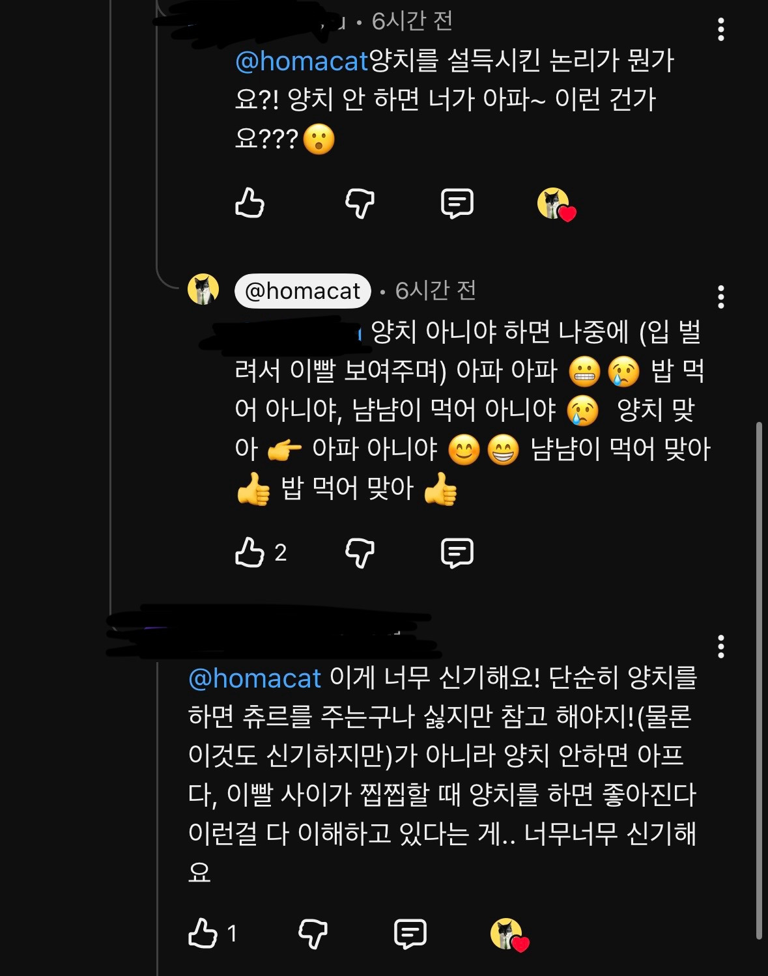Tap @homacat mention in top comment
This screenshot has width=768, height=976.
click(x=302, y=61)
